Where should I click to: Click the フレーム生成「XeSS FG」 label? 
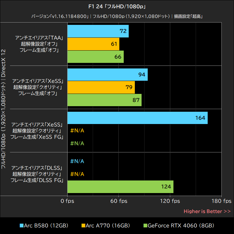(x=37, y=137)
